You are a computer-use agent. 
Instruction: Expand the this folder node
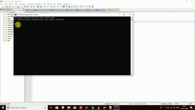click(x=4, y=41)
